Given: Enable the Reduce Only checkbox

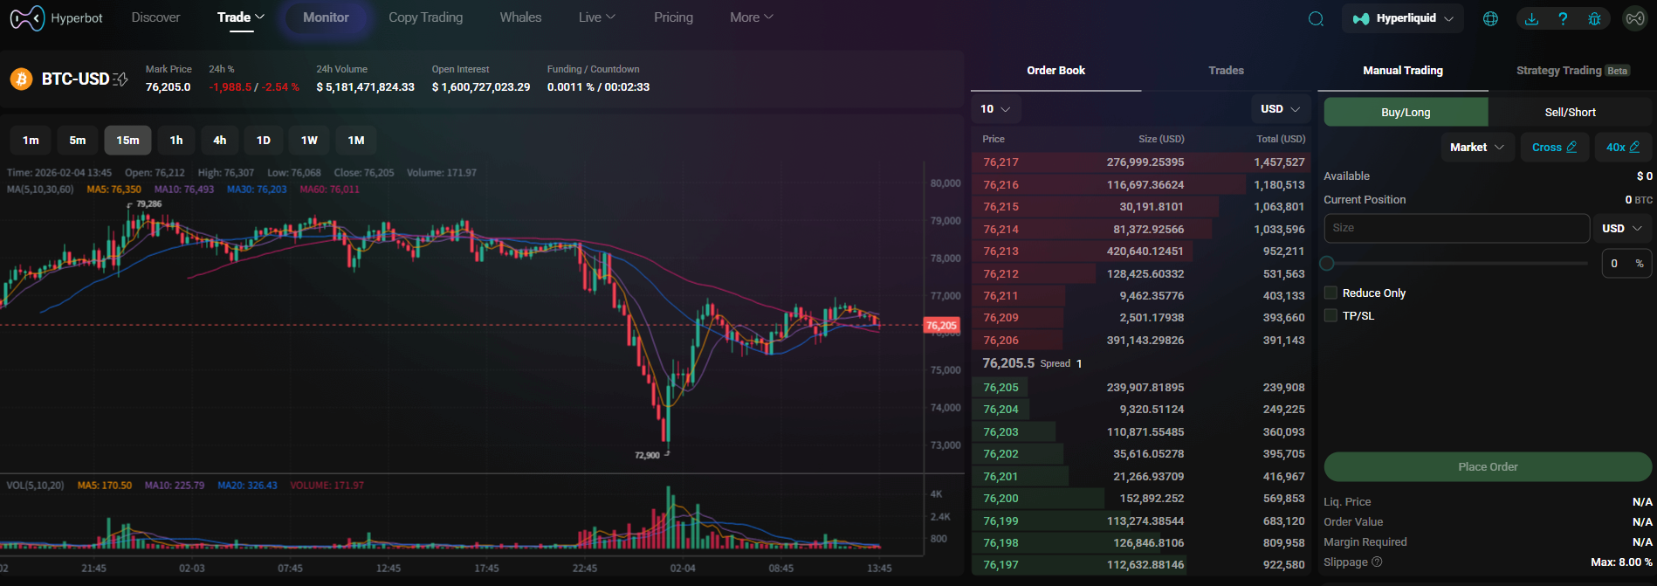Looking at the screenshot, I should (1330, 293).
